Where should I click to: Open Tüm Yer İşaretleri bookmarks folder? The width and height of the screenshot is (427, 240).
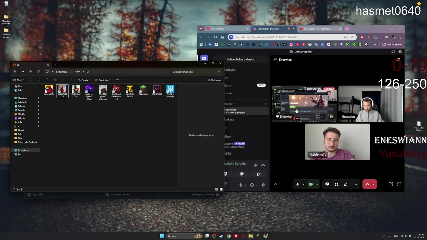click(x=392, y=44)
